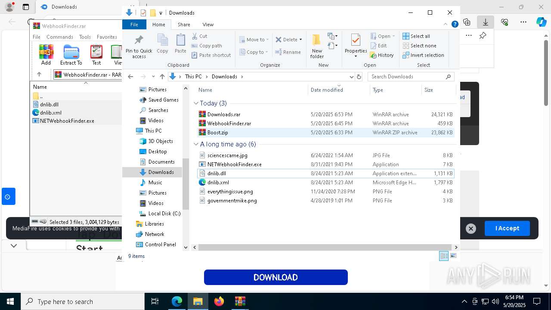Click Select none in ribbon
This screenshot has height=310, width=551.
(419, 46)
